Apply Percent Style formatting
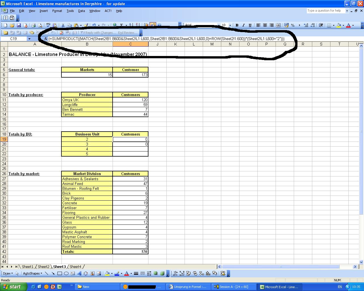Viewport: 364px width, 291px height. pyautogui.click(x=293, y=25)
